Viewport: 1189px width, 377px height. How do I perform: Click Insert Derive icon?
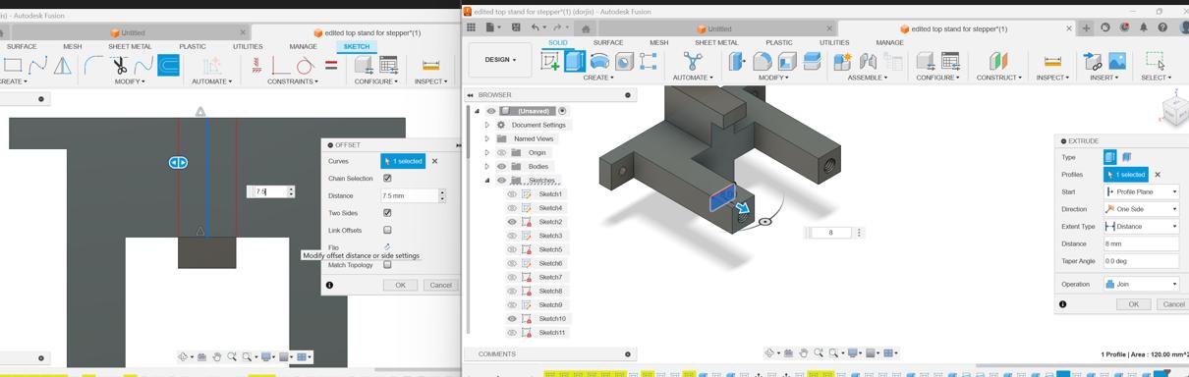pos(1092,61)
